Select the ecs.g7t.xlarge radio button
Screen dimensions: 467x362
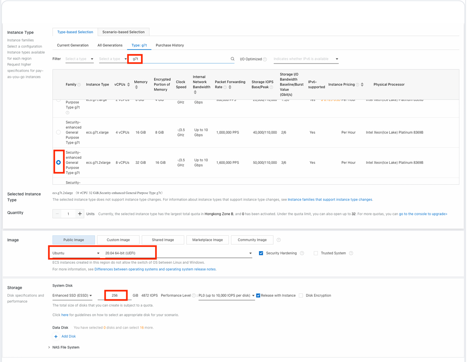58,133
